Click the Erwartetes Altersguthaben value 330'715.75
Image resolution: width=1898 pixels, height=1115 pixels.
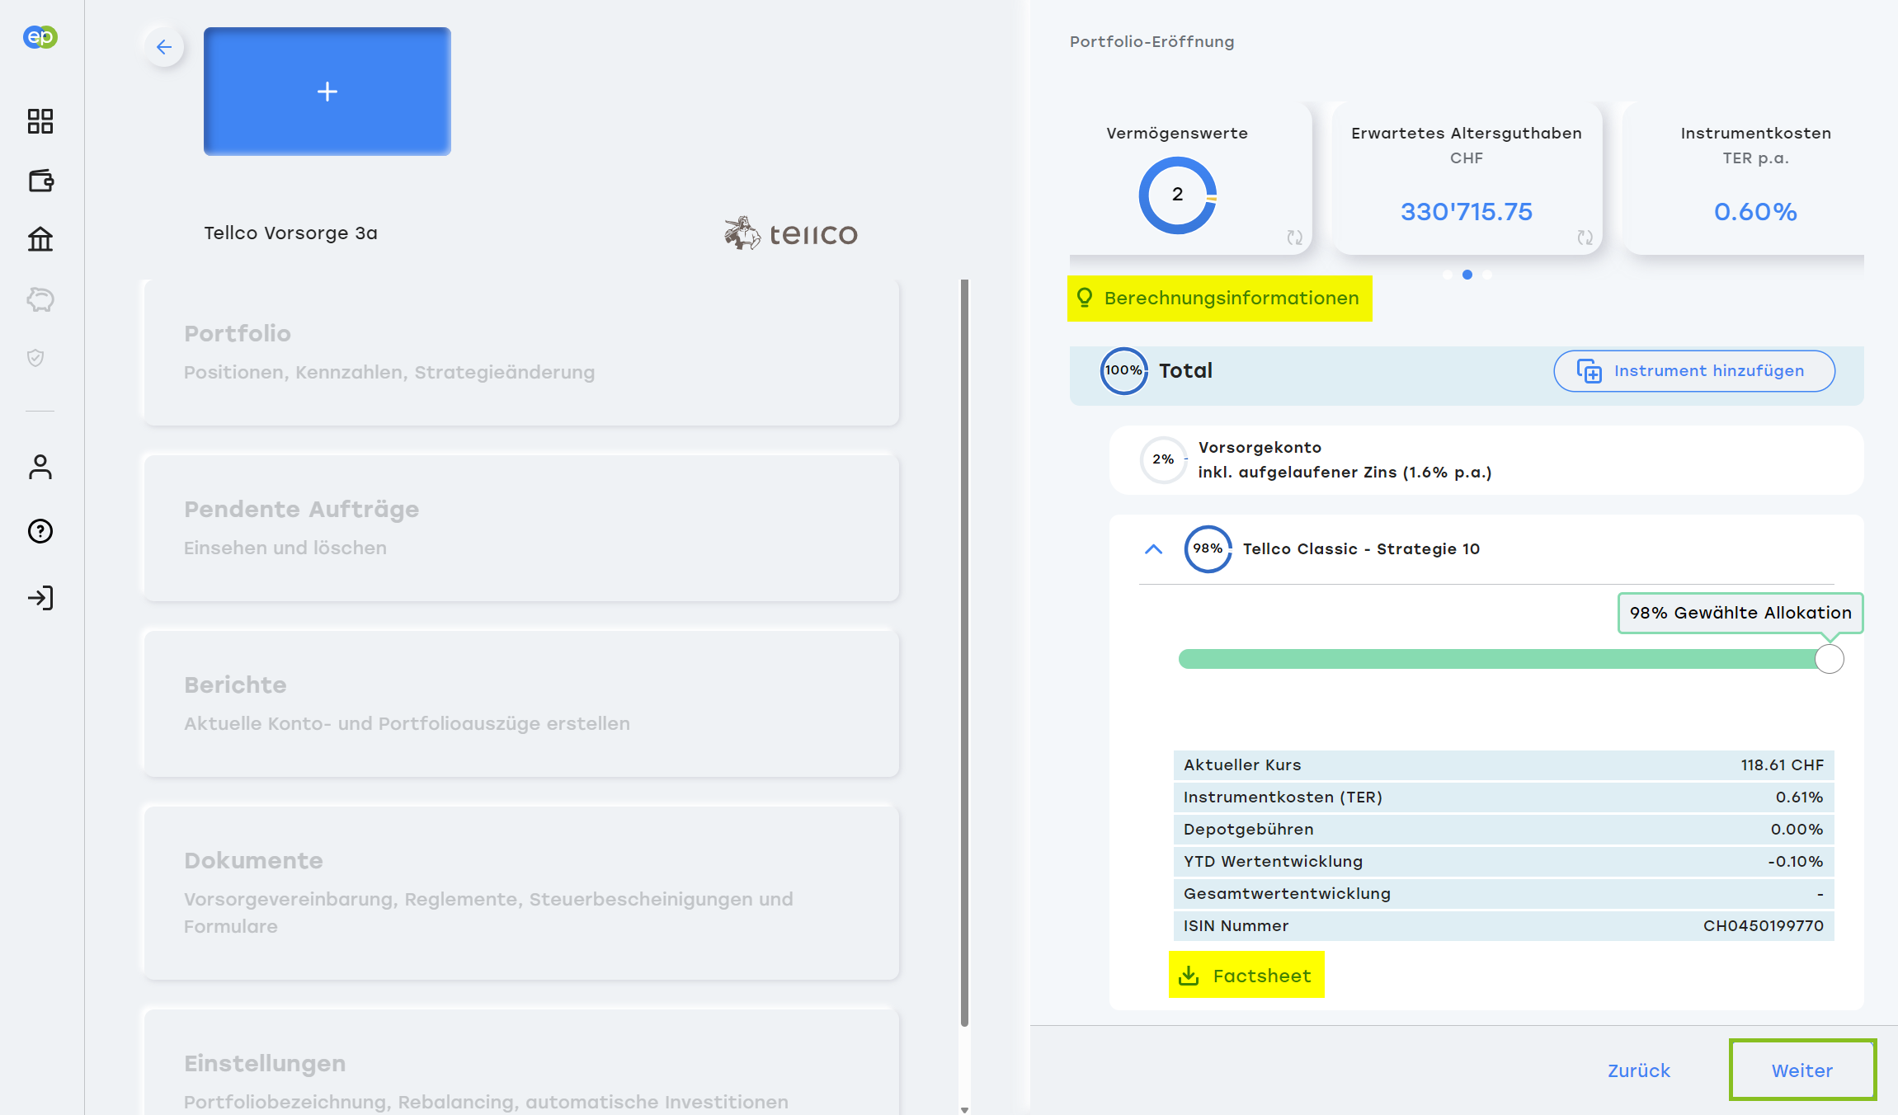(x=1467, y=212)
